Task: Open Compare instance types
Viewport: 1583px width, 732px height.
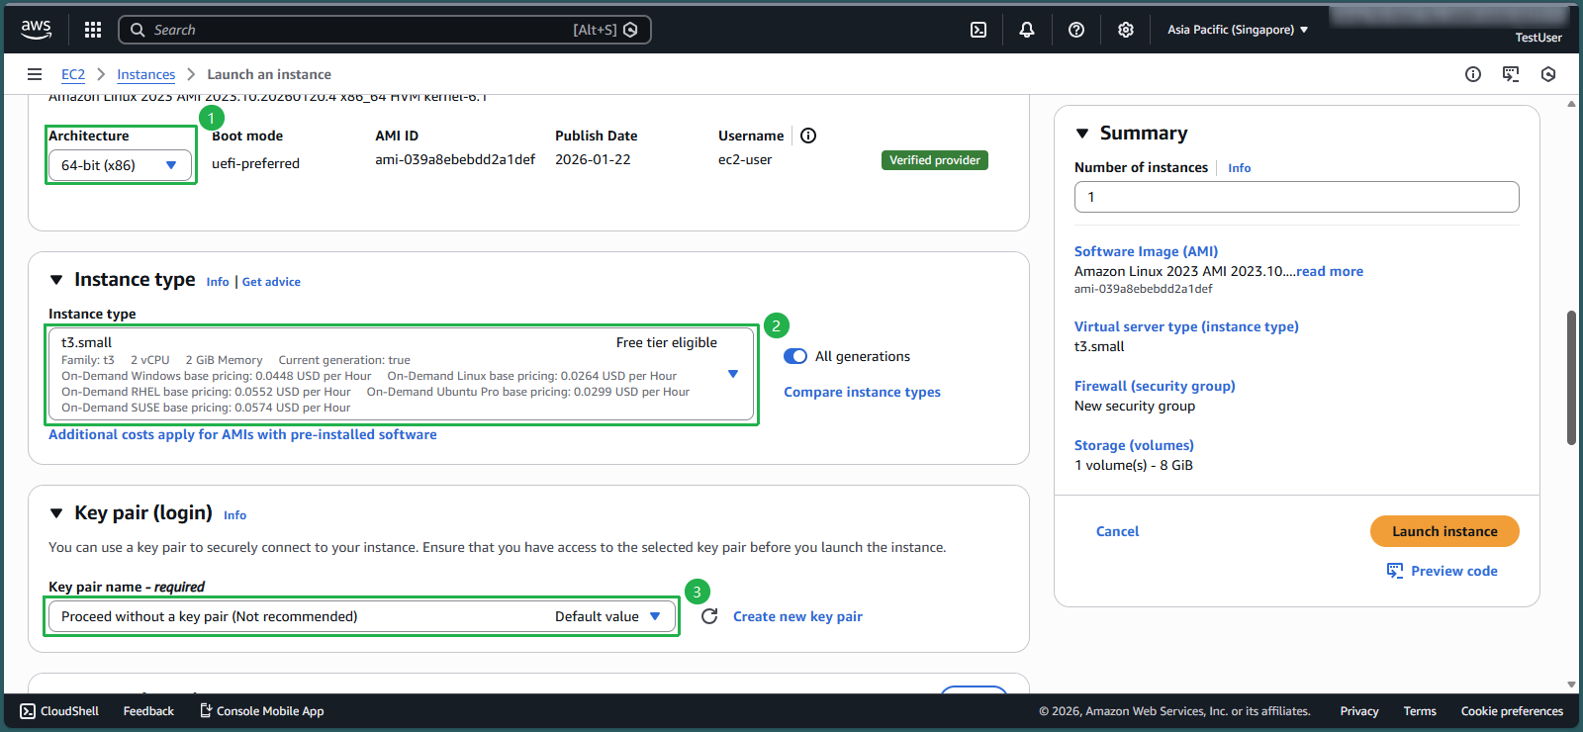Action: [x=862, y=392]
